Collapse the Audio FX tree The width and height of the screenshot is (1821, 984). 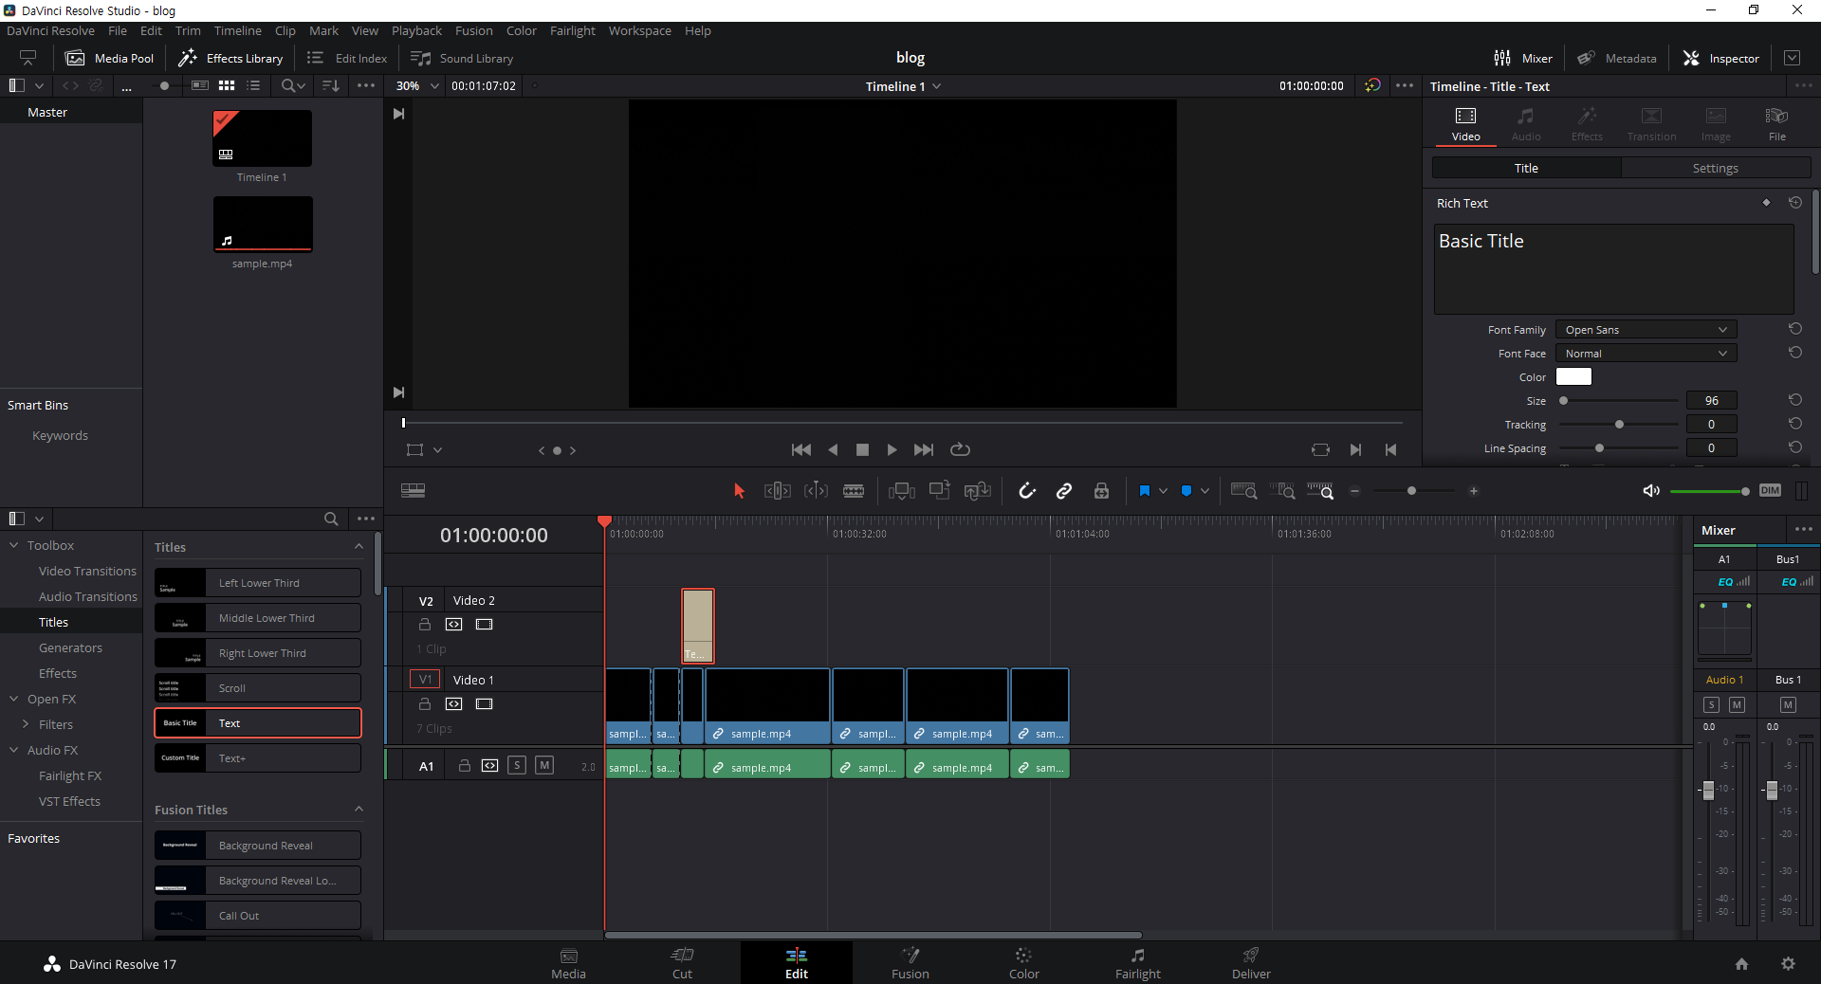point(14,750)
